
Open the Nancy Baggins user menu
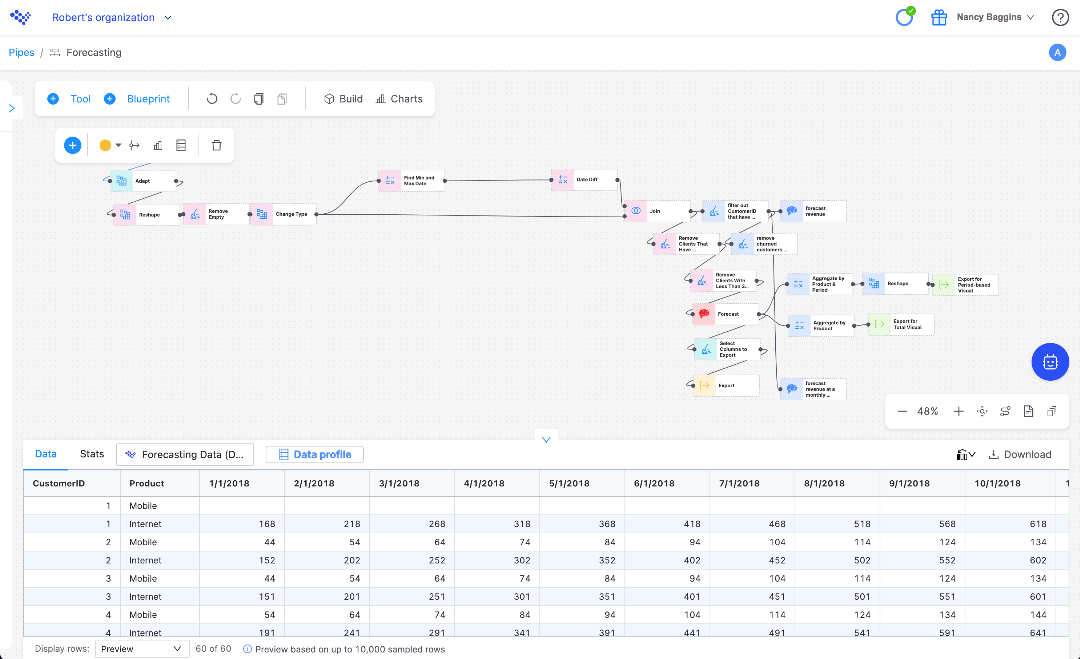pyautogui.click(x=996, y=17)
